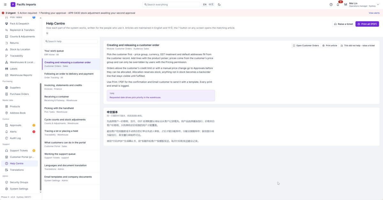Image resolution: width=383 pixels, height=200 pixels.
Task: Open Replenish & Transfers icon
Action: point(7,30)
